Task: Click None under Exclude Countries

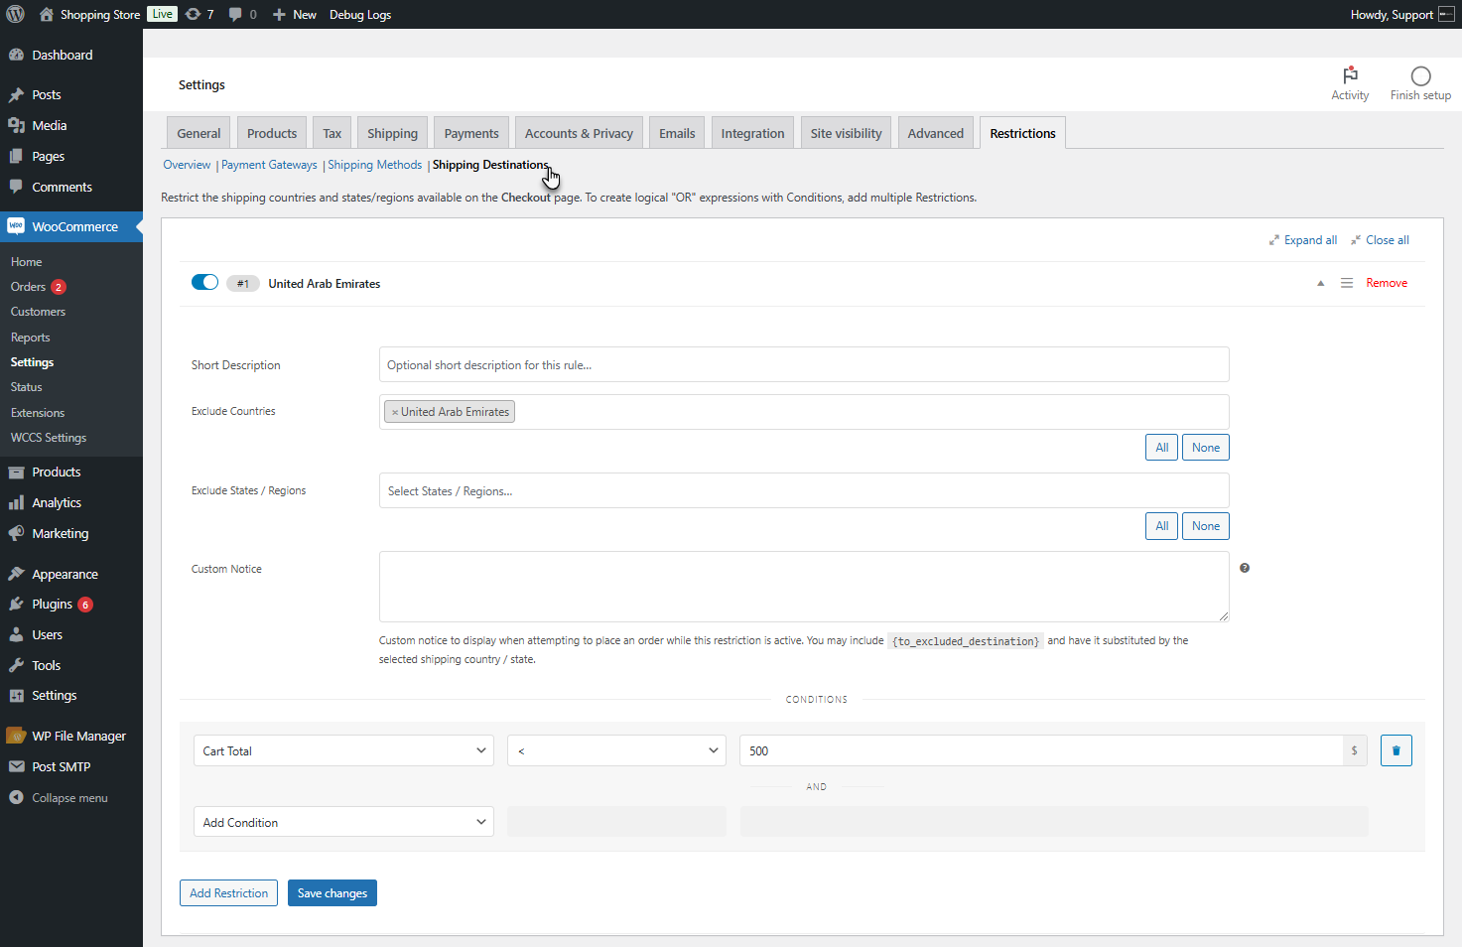Action: 1206,448
